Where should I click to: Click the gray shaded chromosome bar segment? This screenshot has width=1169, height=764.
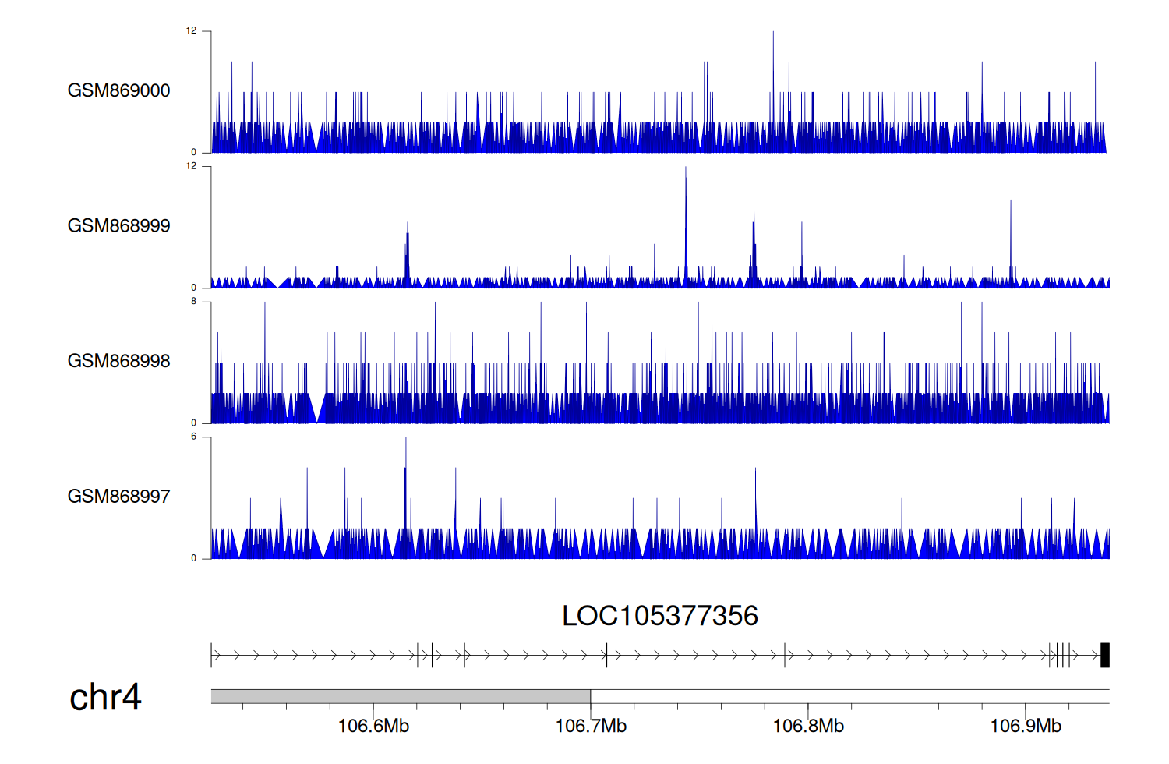point(401,696)
